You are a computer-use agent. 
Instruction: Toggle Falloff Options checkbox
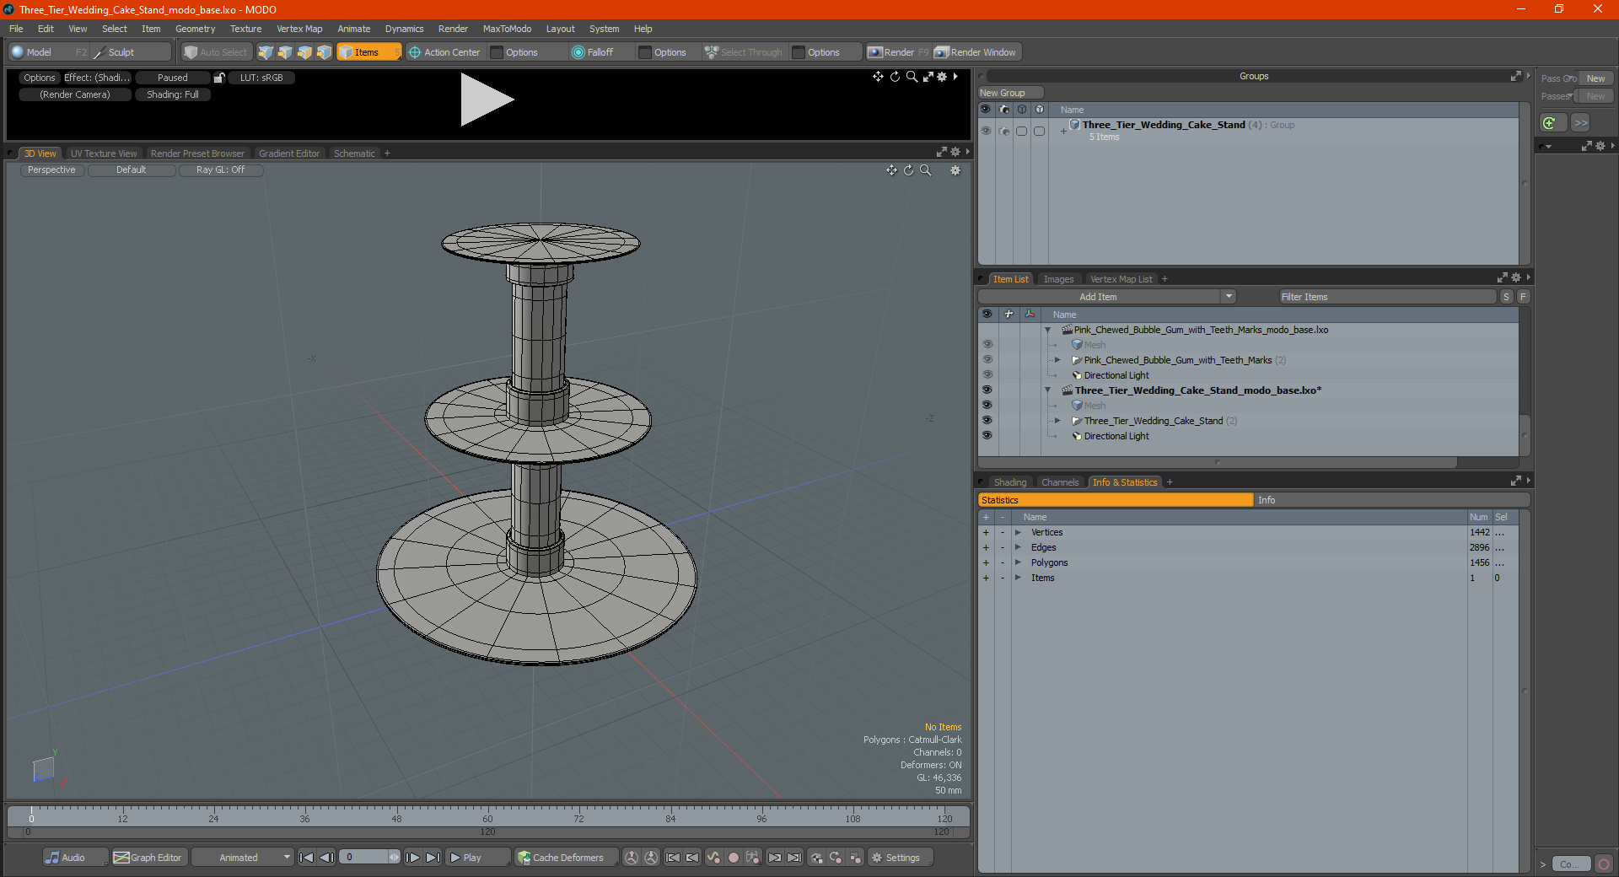tap(645, 52)
